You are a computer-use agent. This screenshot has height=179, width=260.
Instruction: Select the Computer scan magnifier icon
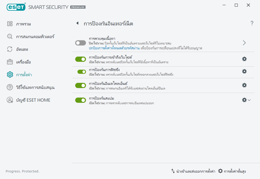(x=9, y=37)
